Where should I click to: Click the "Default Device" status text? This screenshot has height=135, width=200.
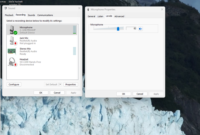click(27, 33)
